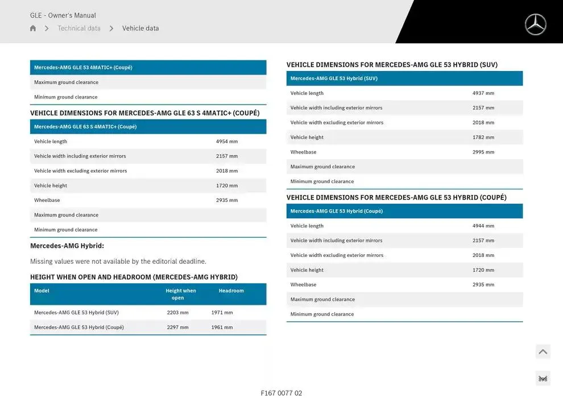Click the Mercedes-AMG Hybrid: subheading
The width and height of the screenshot is (563, 398).
tap(67, 246)
